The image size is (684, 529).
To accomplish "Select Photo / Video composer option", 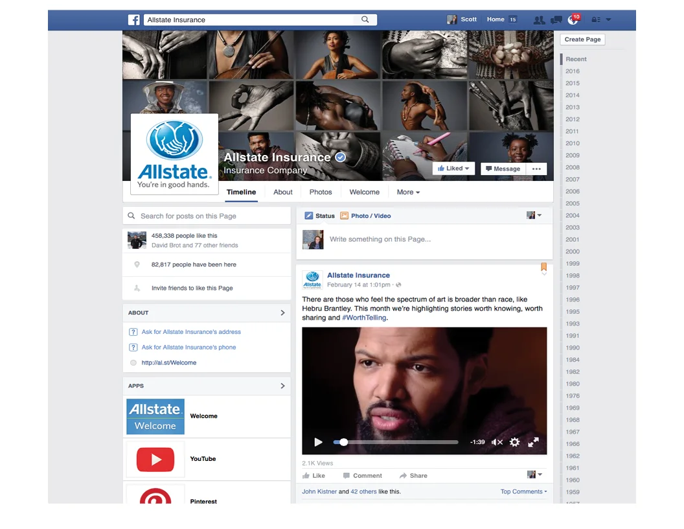I will pyautogui.click(x=365, y=216).
